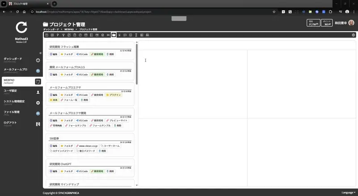
Task: Open メールフォームプロ in the sidebar menu
Action: pos(16,69)
